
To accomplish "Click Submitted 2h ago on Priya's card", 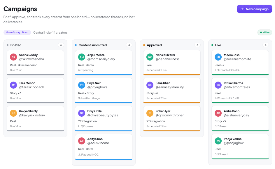I will pos(89,98).
